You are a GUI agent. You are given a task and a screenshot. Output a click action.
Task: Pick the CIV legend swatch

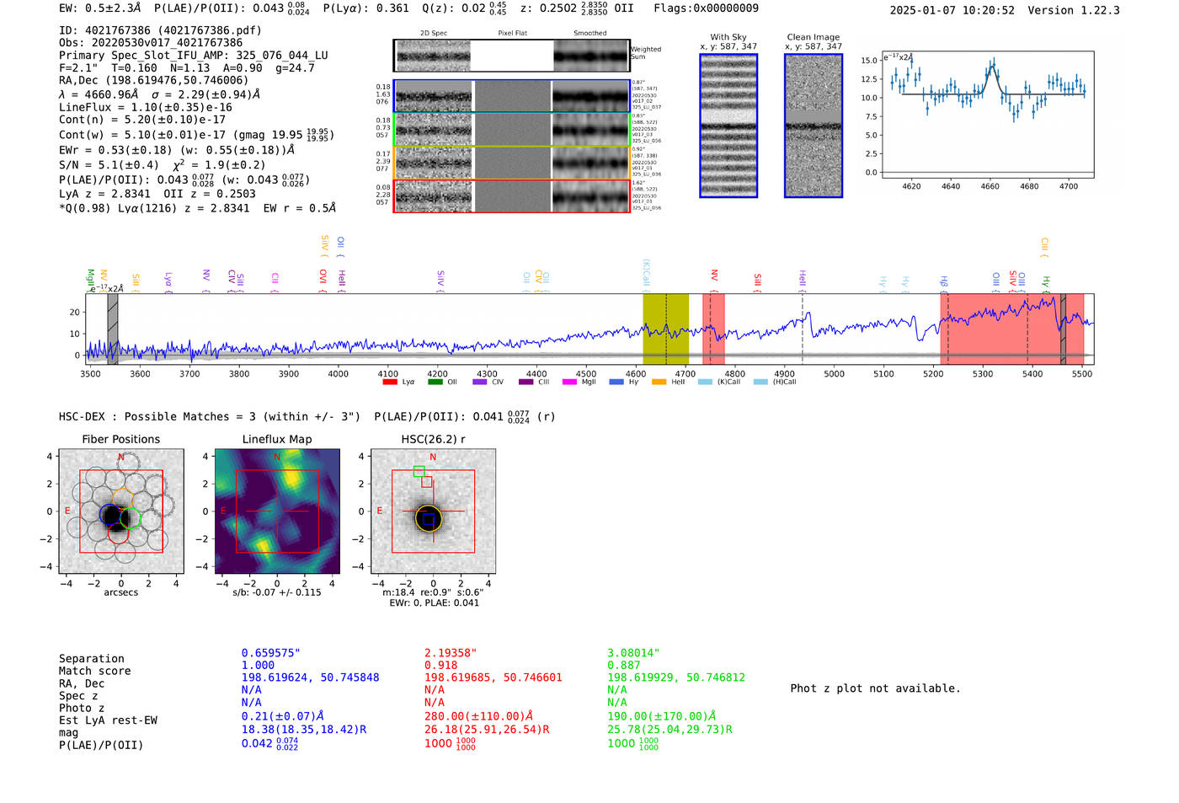click(x=480, y=382)
